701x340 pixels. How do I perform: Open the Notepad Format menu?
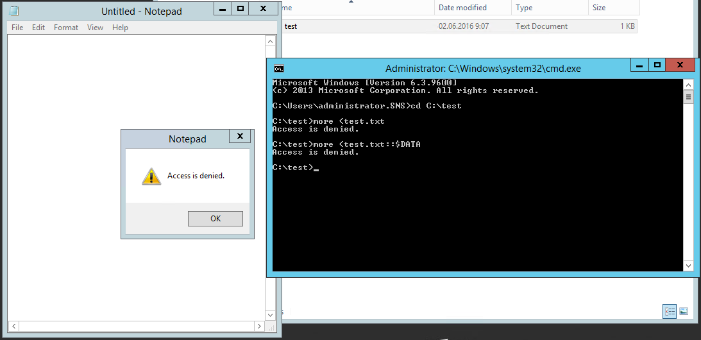[x=66, y=28]
